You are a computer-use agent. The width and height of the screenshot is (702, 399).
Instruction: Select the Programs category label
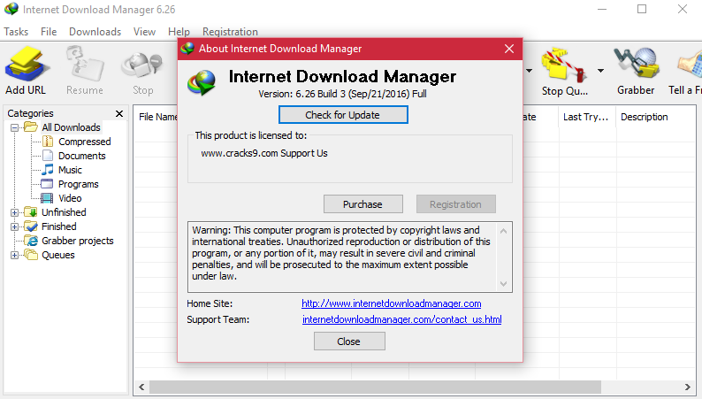tap(79, 184)
